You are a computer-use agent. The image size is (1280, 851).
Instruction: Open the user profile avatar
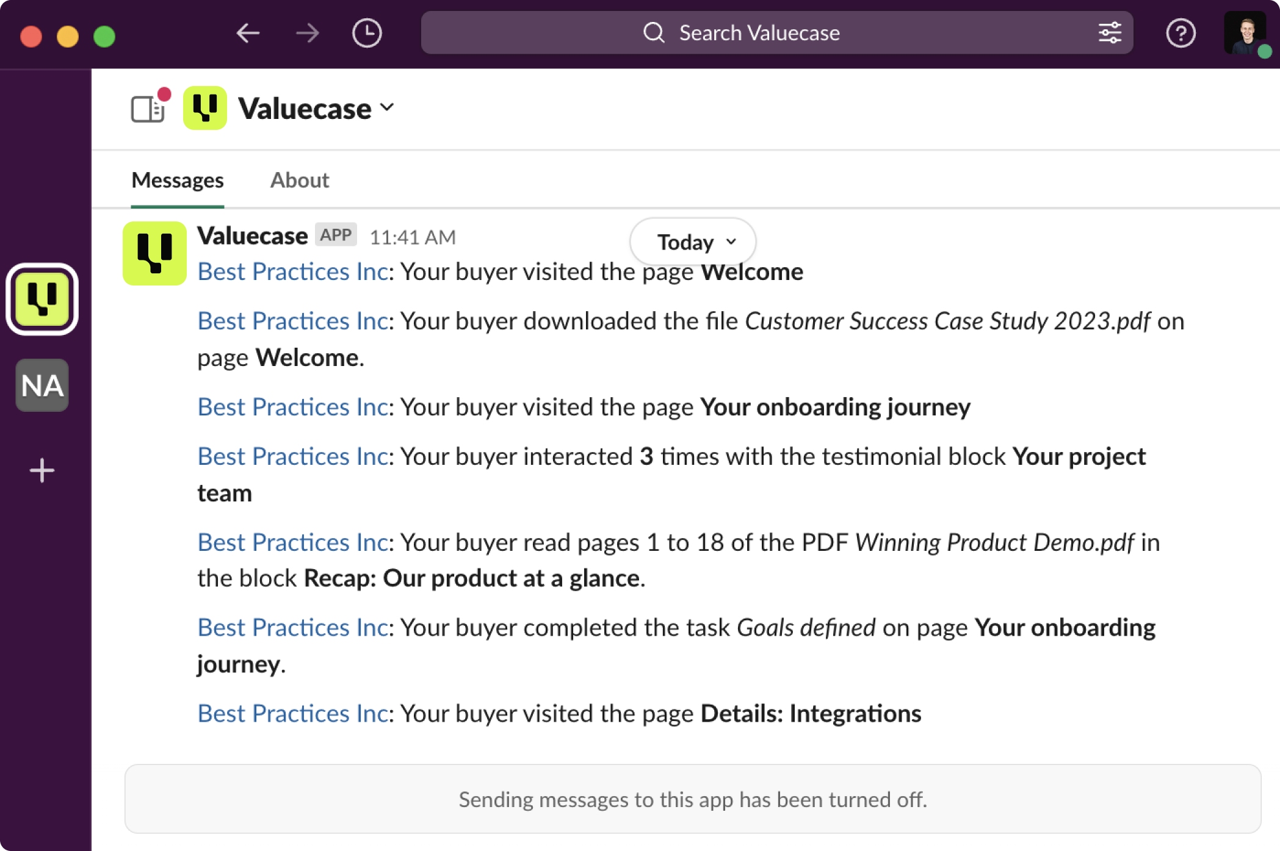pos(1245,33)
